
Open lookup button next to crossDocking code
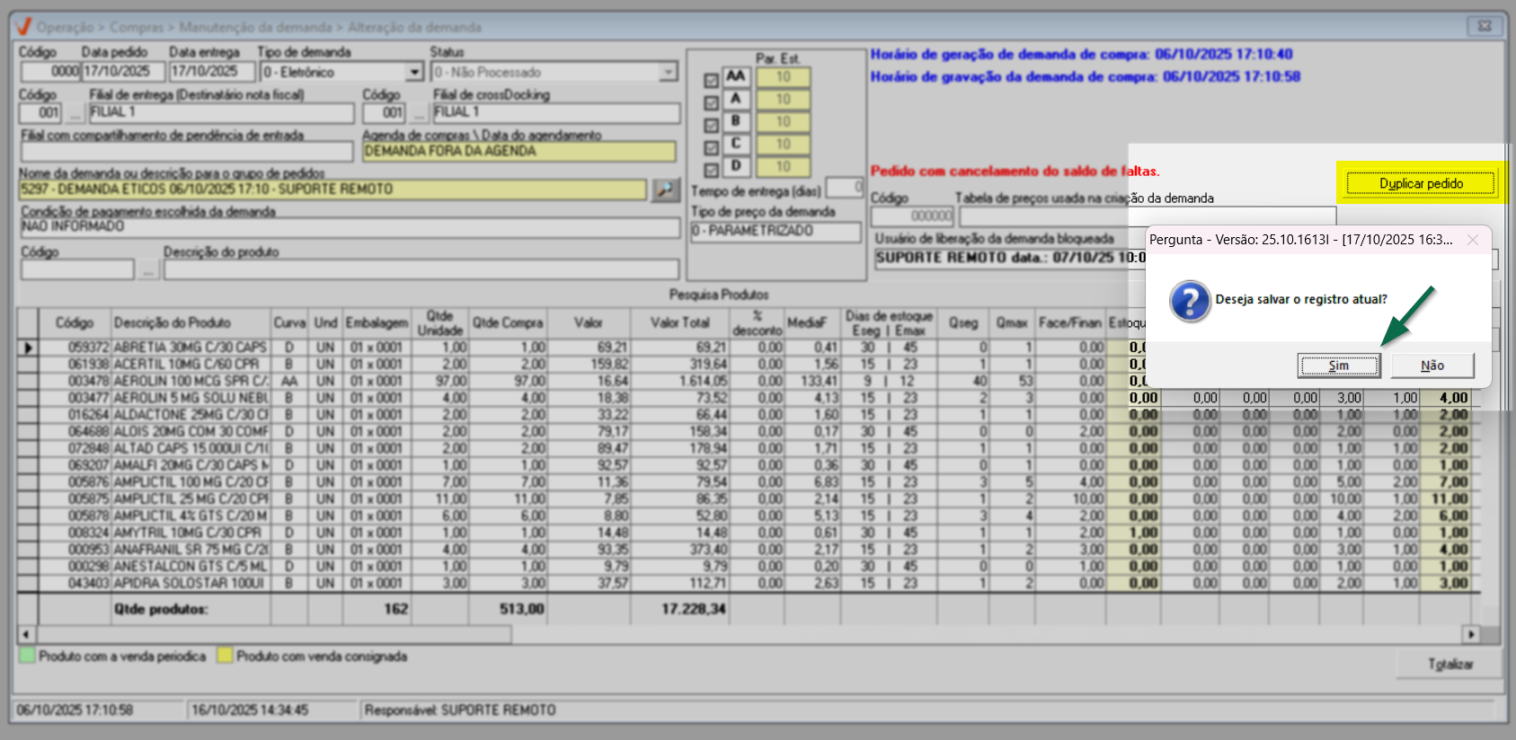pyautogui.click(x=418, y=113)
